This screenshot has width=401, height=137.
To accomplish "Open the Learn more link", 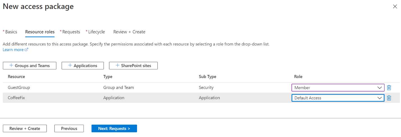I will point(15,50).
